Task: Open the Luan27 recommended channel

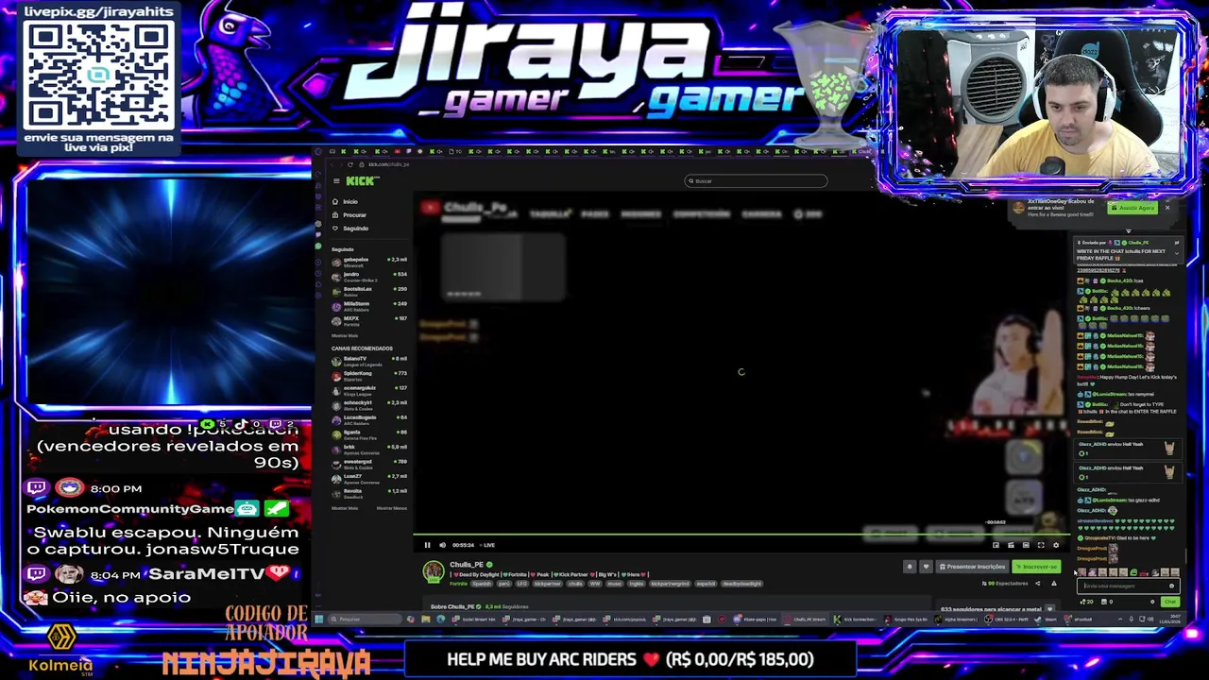Action: pos(368,478)
